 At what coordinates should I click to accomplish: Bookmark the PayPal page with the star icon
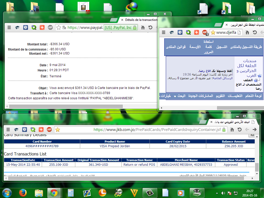click(x=59, y=27)
